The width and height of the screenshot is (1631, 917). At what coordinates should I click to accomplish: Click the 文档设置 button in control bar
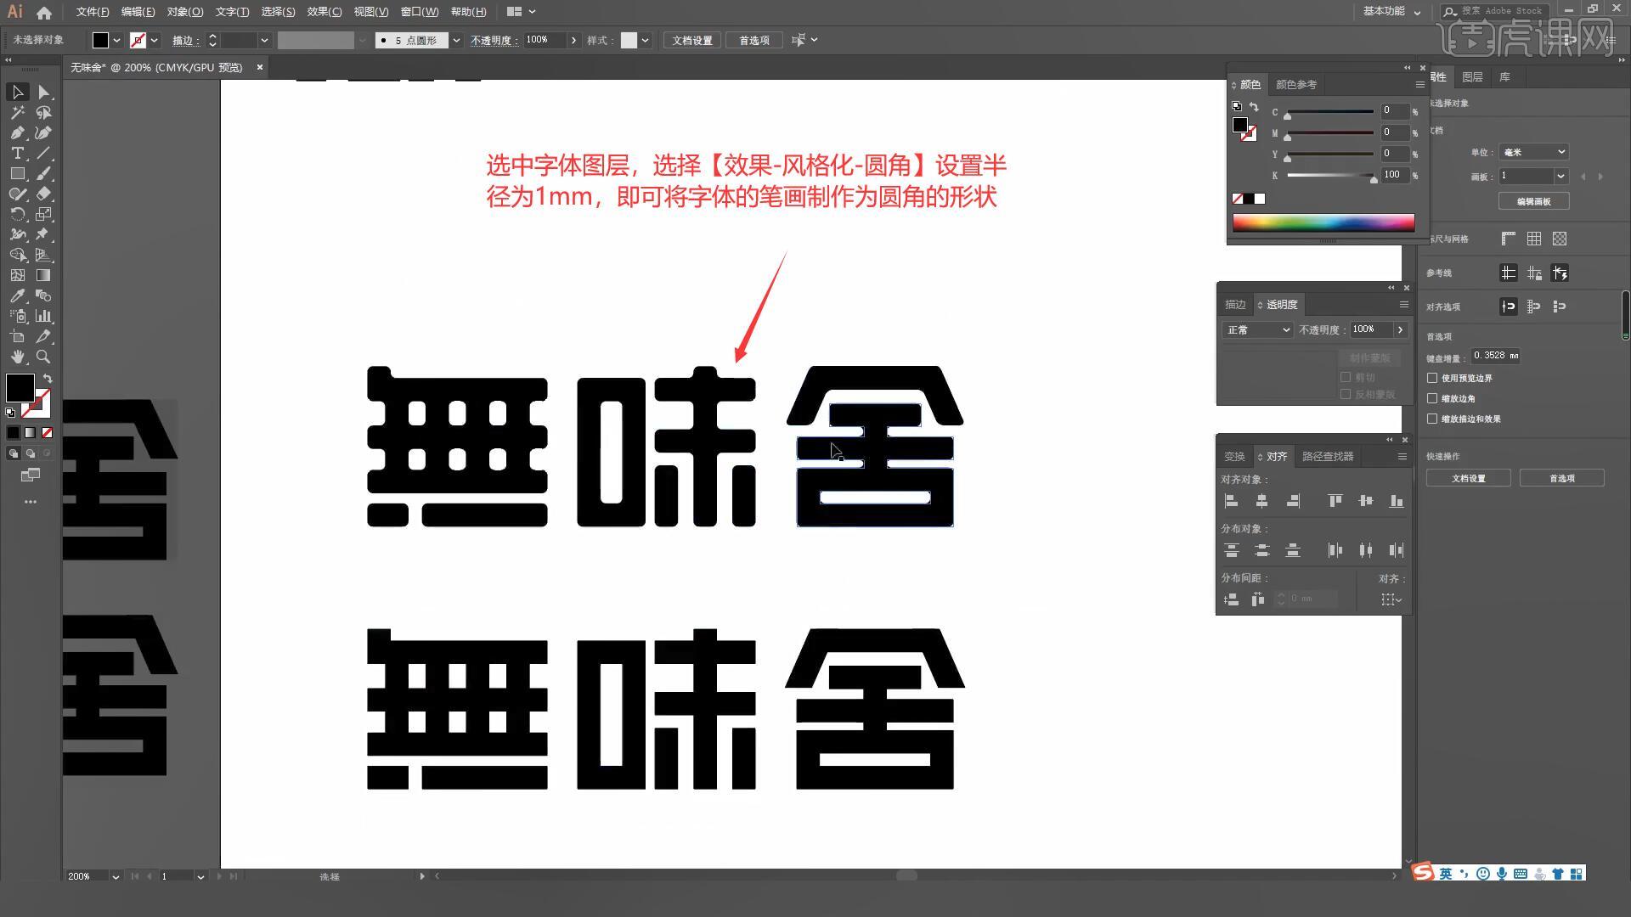pos(692,40)
